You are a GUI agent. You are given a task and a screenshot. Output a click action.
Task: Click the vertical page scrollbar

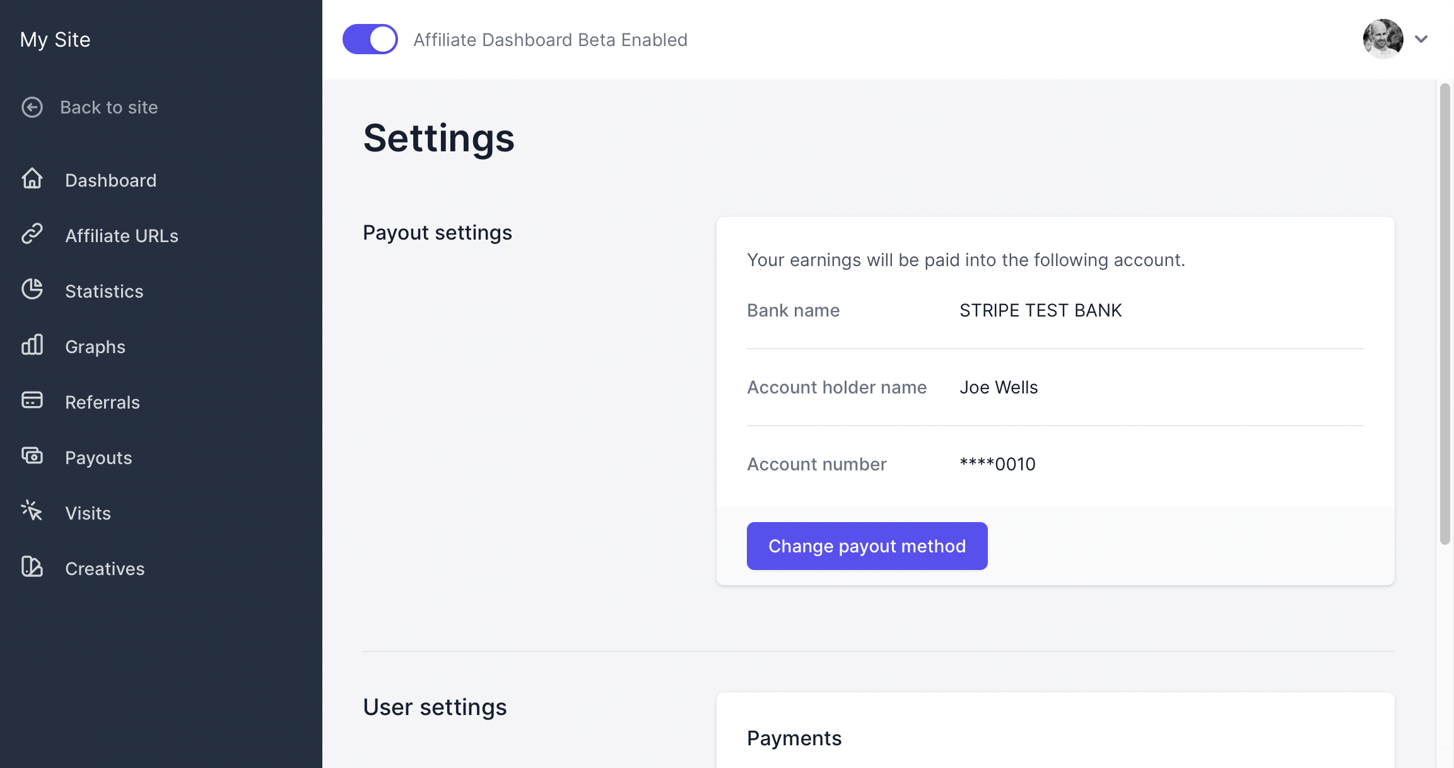[x=1445, y=313]
